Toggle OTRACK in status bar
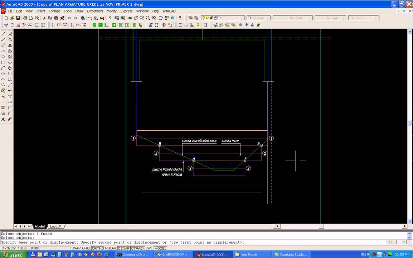The width and height of the screenshot is (413, 258). pos(138,248)
